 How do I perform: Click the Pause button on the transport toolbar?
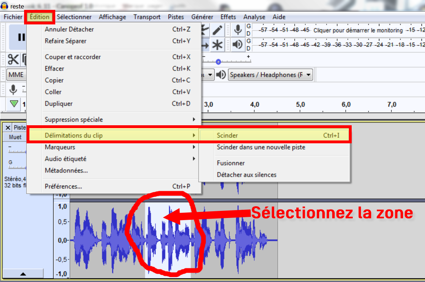point(21,36)
